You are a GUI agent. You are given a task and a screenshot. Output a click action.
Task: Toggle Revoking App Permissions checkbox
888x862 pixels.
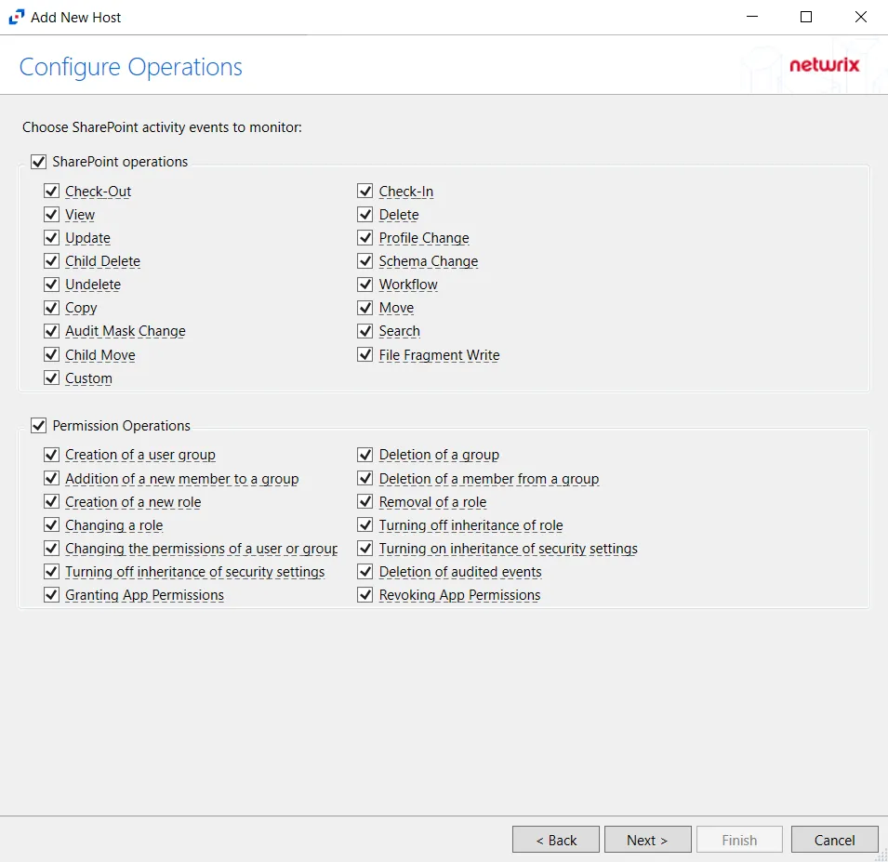(x=365, y=595)
